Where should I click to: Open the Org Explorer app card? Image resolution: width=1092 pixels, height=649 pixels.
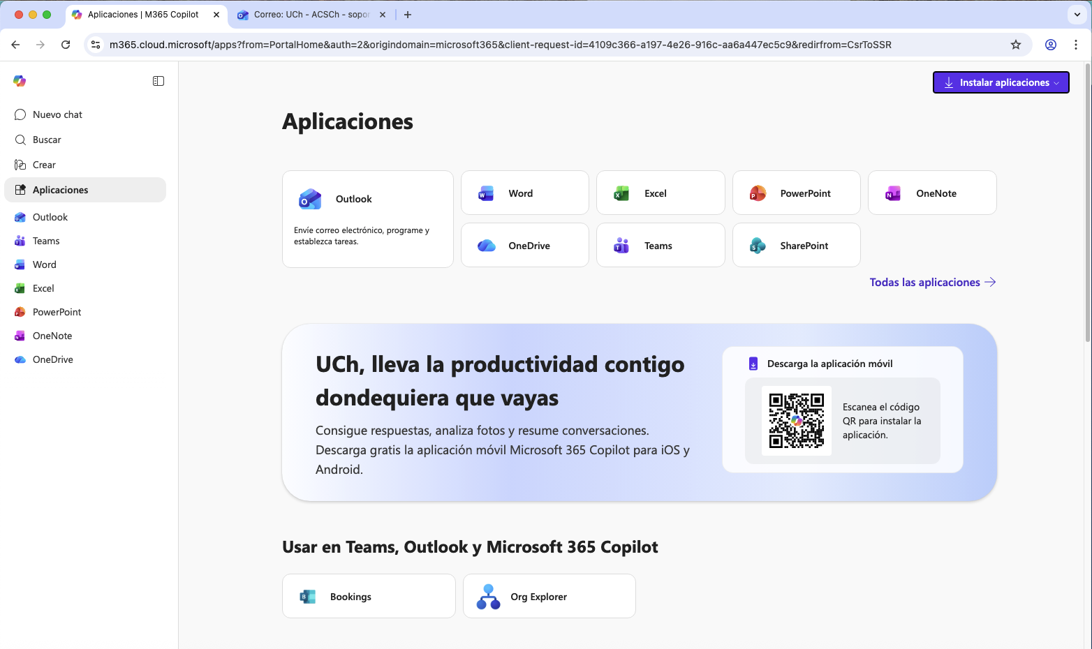click(549, 596)
